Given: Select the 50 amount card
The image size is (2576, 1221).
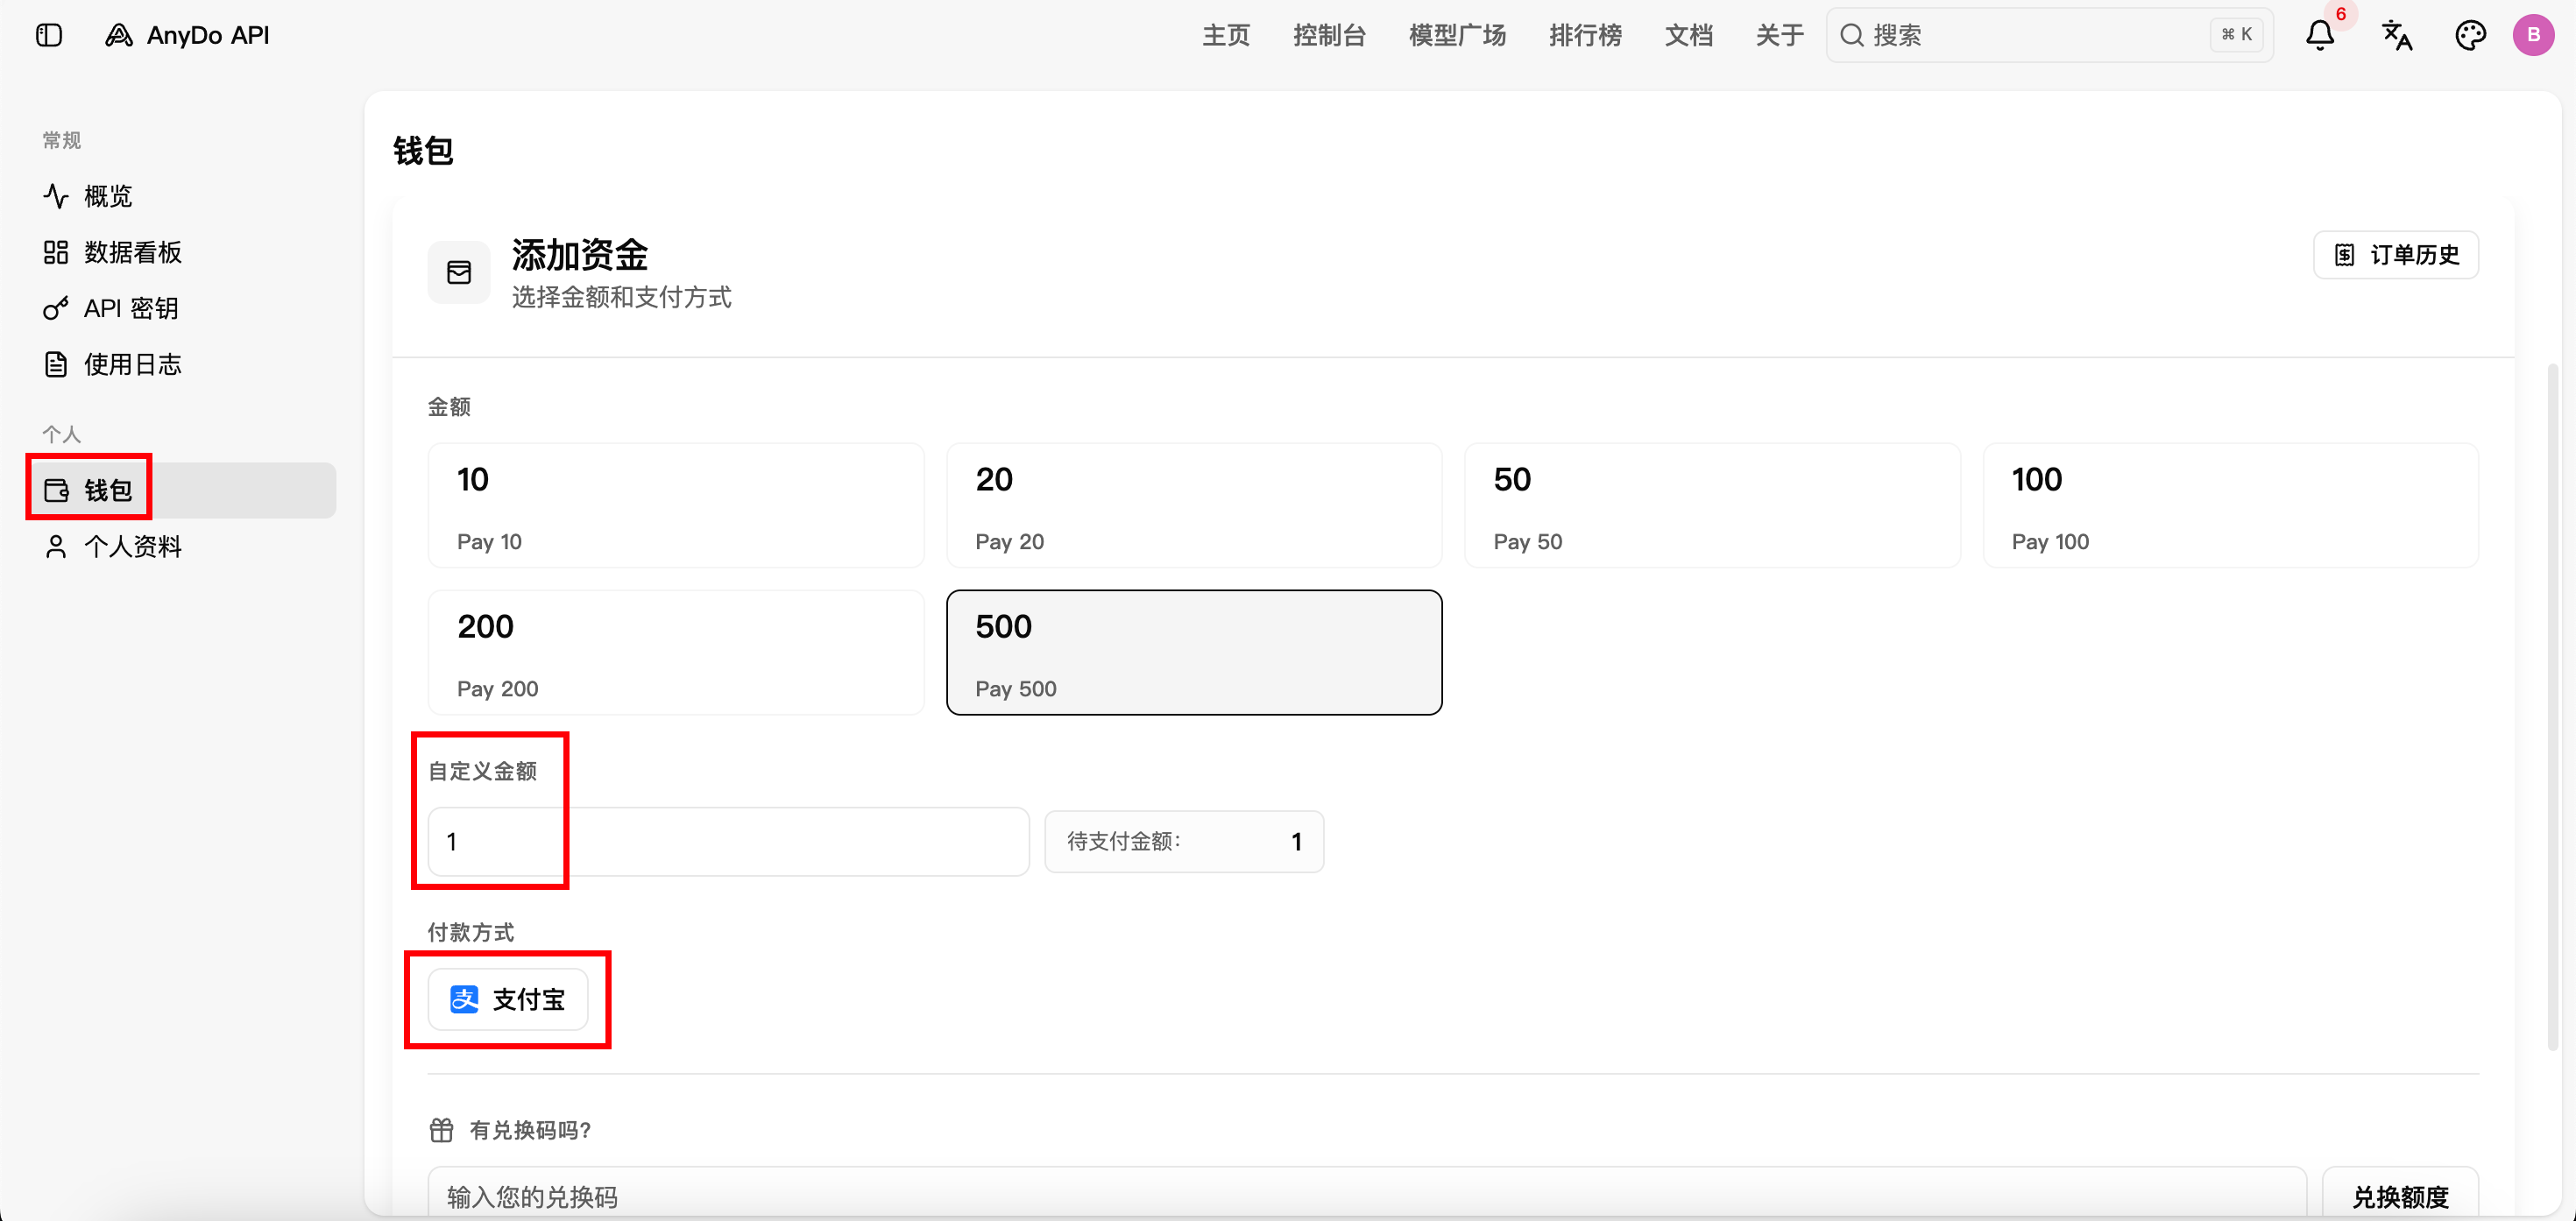Looking at the screenshot, I should pyautogui.click(x=1712, y=506).
